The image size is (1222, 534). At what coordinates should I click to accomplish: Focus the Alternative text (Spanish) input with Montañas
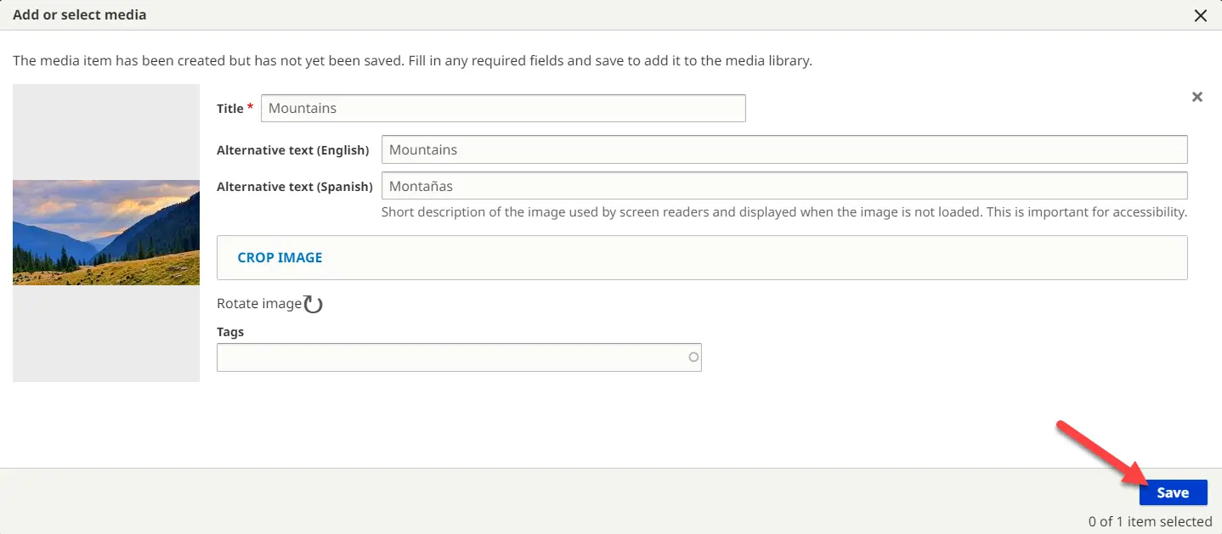tap(784, 186)
